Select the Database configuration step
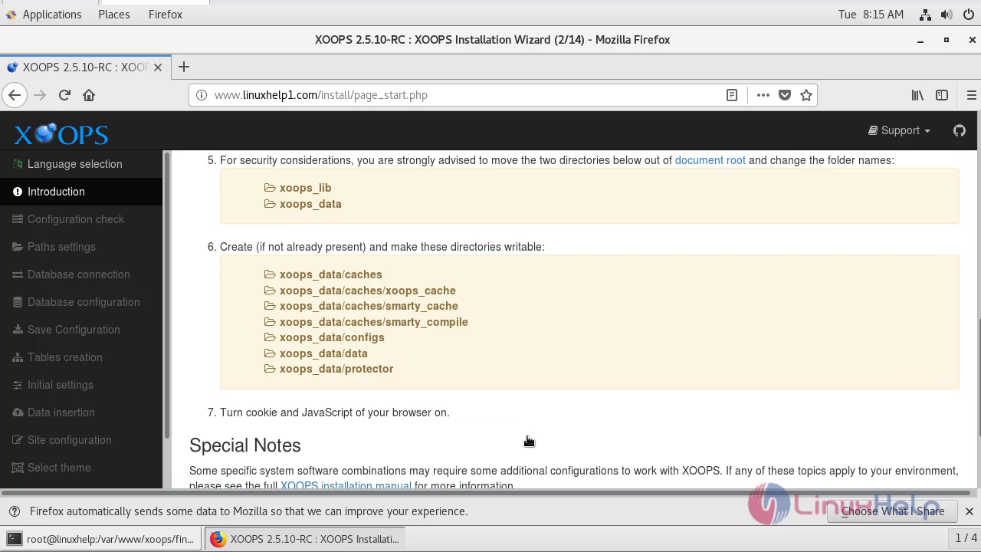Viewport: 981px width, 552px height. point(81,302)
